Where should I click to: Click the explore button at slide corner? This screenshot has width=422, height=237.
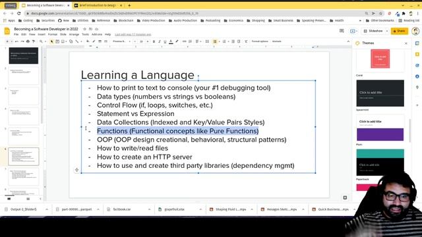pos(345,197)
